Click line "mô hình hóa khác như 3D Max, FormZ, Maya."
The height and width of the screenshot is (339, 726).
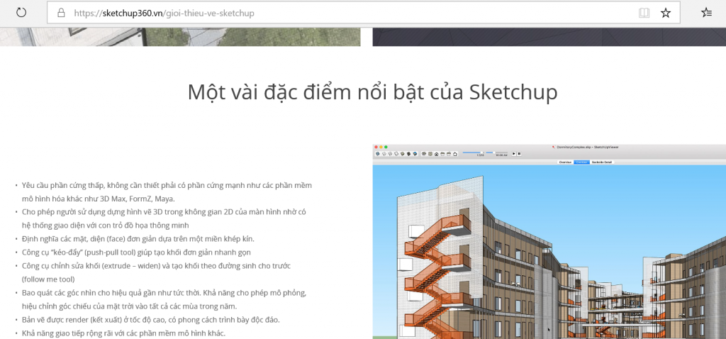(x=98, y=199)
